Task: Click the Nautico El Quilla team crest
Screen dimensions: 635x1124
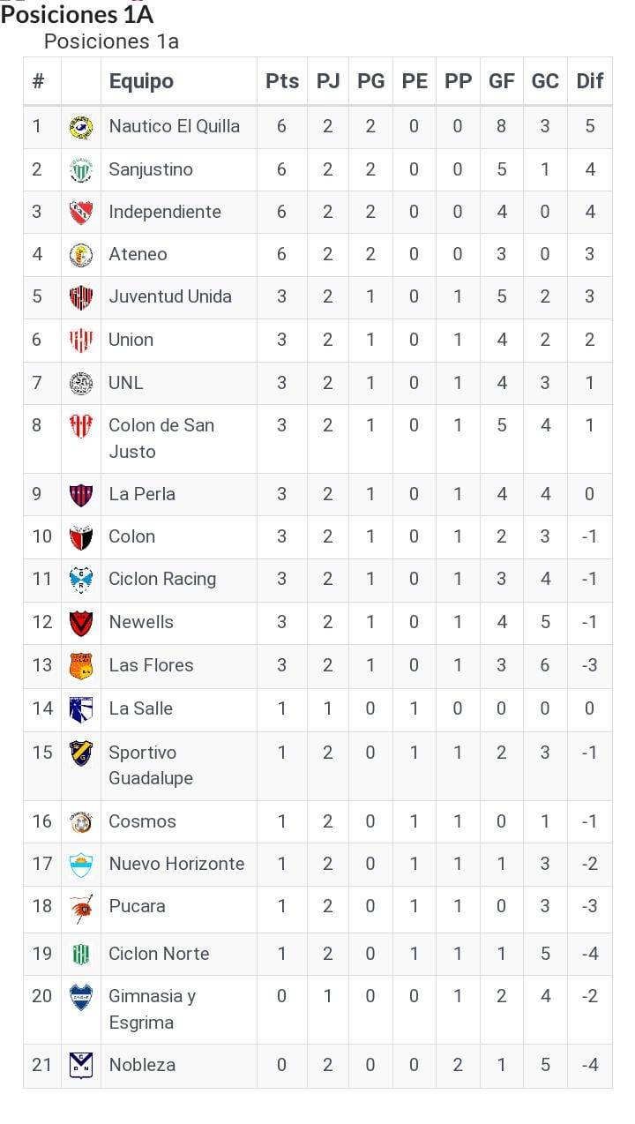Action: click(x=81, y=127)
